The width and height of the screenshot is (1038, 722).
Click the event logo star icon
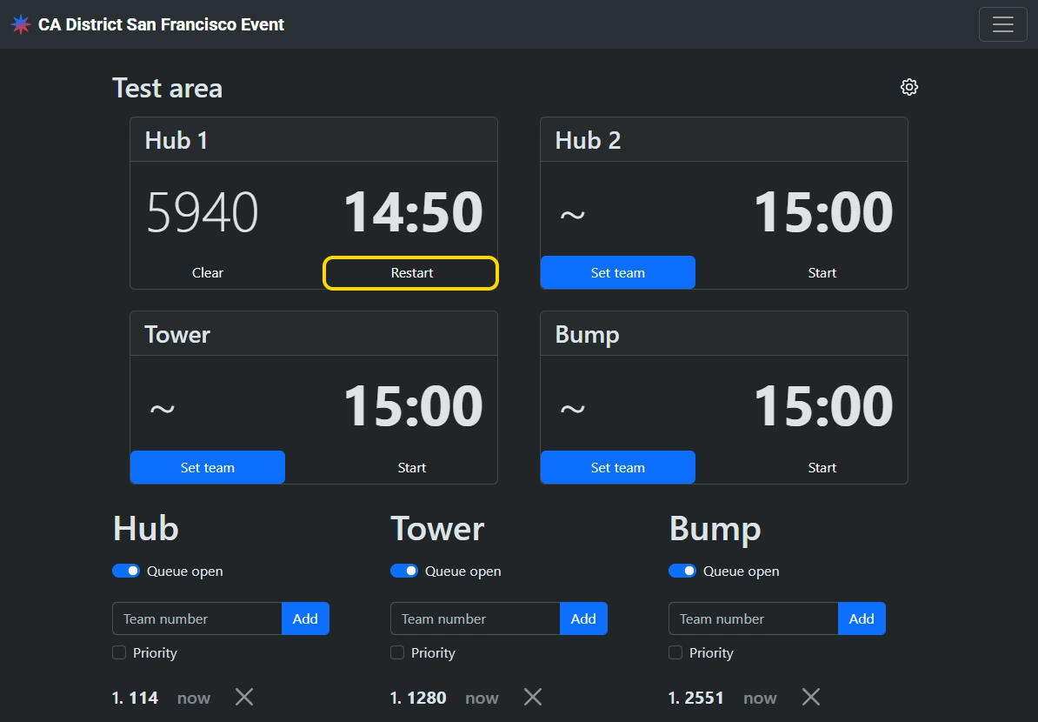point(21,24)
